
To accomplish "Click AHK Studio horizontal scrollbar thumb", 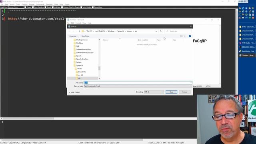I will click(x=28, y=118).
